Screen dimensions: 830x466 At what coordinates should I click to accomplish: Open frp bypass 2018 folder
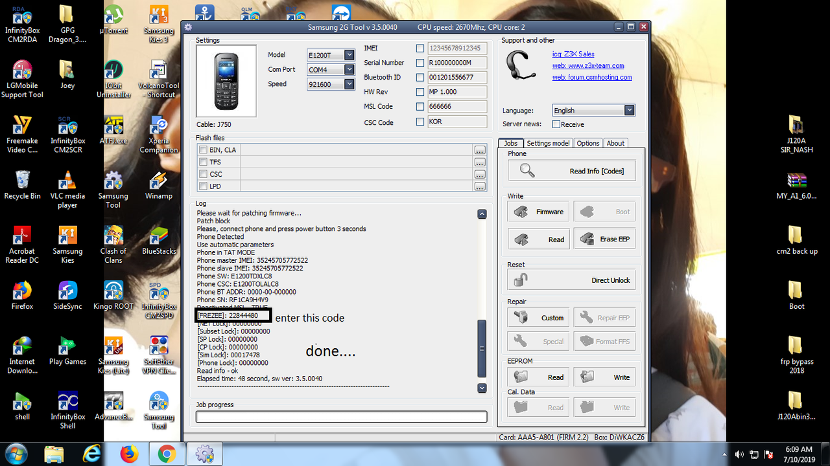[796, 355]
